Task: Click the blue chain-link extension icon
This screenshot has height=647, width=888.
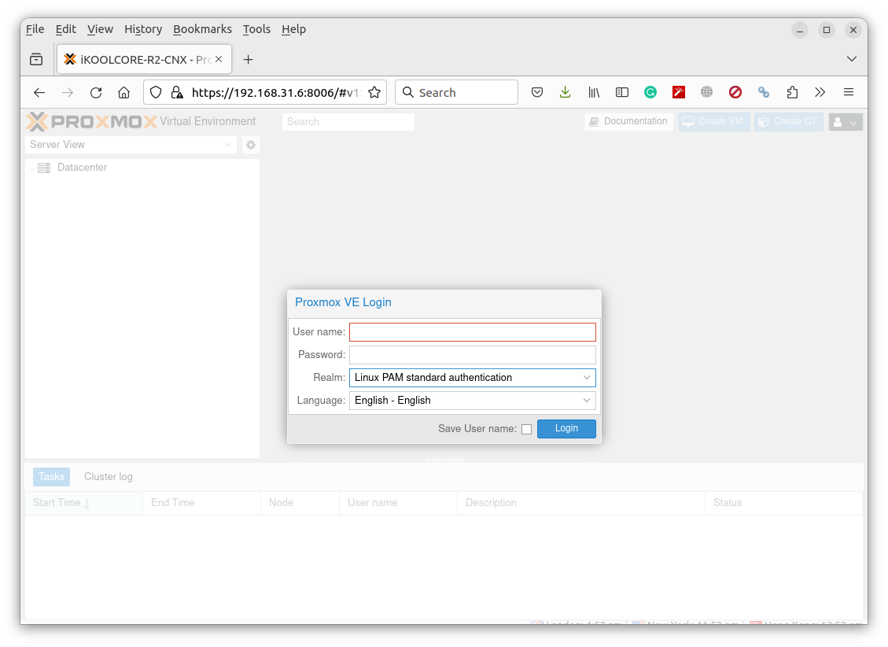Action: tap(764, 92)
